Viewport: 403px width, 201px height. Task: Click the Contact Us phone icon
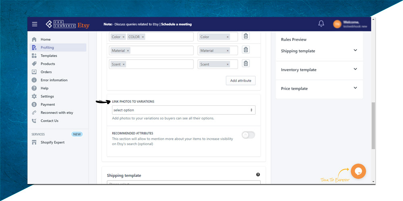34,121
